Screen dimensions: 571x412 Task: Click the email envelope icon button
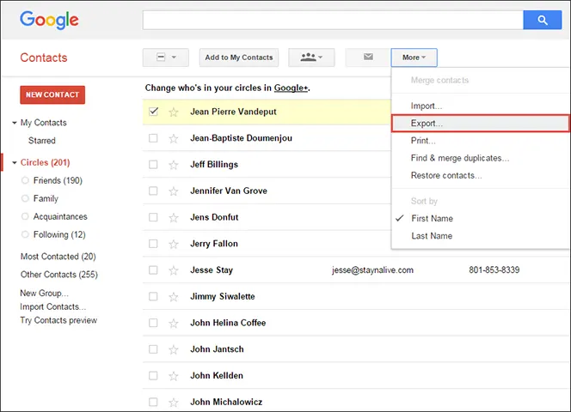click(x=368, y=58)
